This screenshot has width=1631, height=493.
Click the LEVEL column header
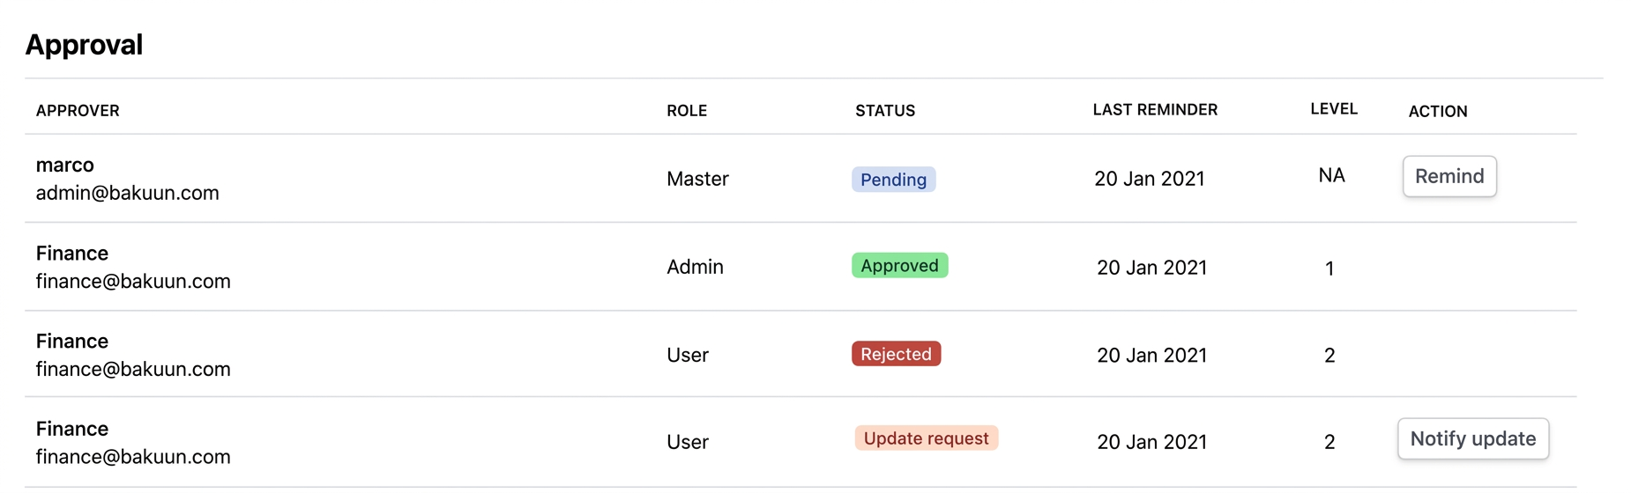pos(1333,109)
